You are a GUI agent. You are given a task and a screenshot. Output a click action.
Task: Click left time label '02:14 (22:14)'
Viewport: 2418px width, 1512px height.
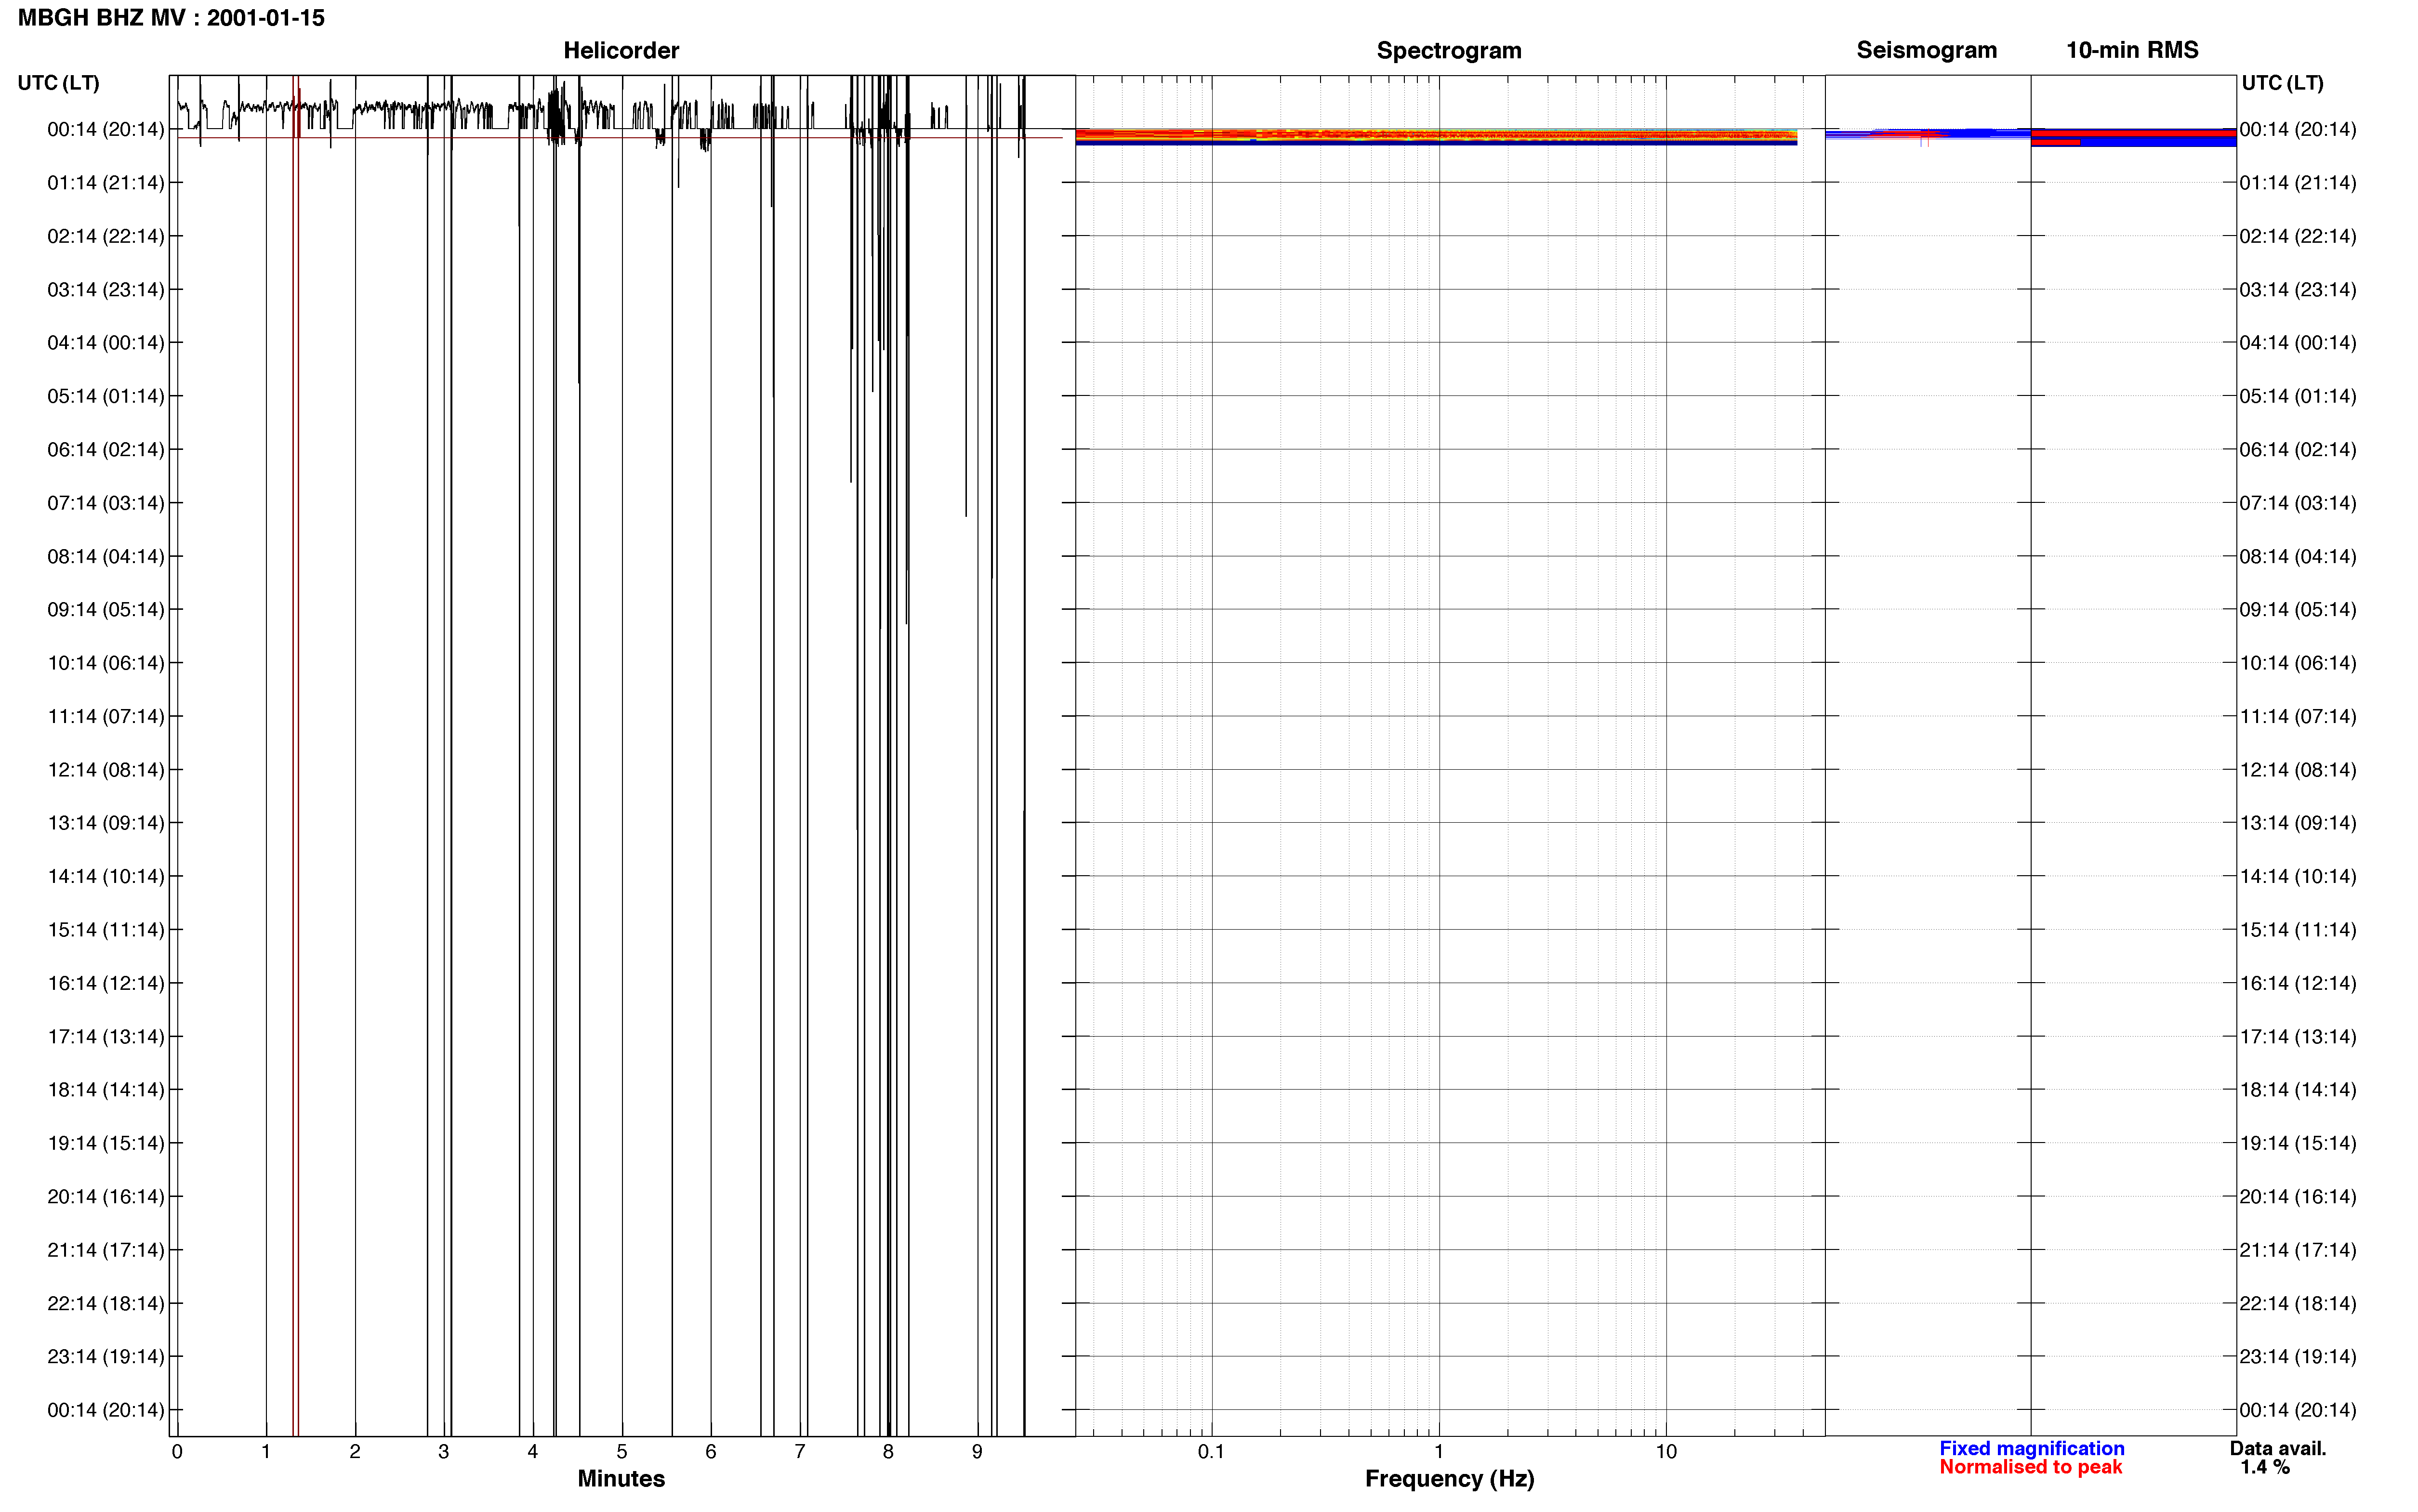coord(106,236)
